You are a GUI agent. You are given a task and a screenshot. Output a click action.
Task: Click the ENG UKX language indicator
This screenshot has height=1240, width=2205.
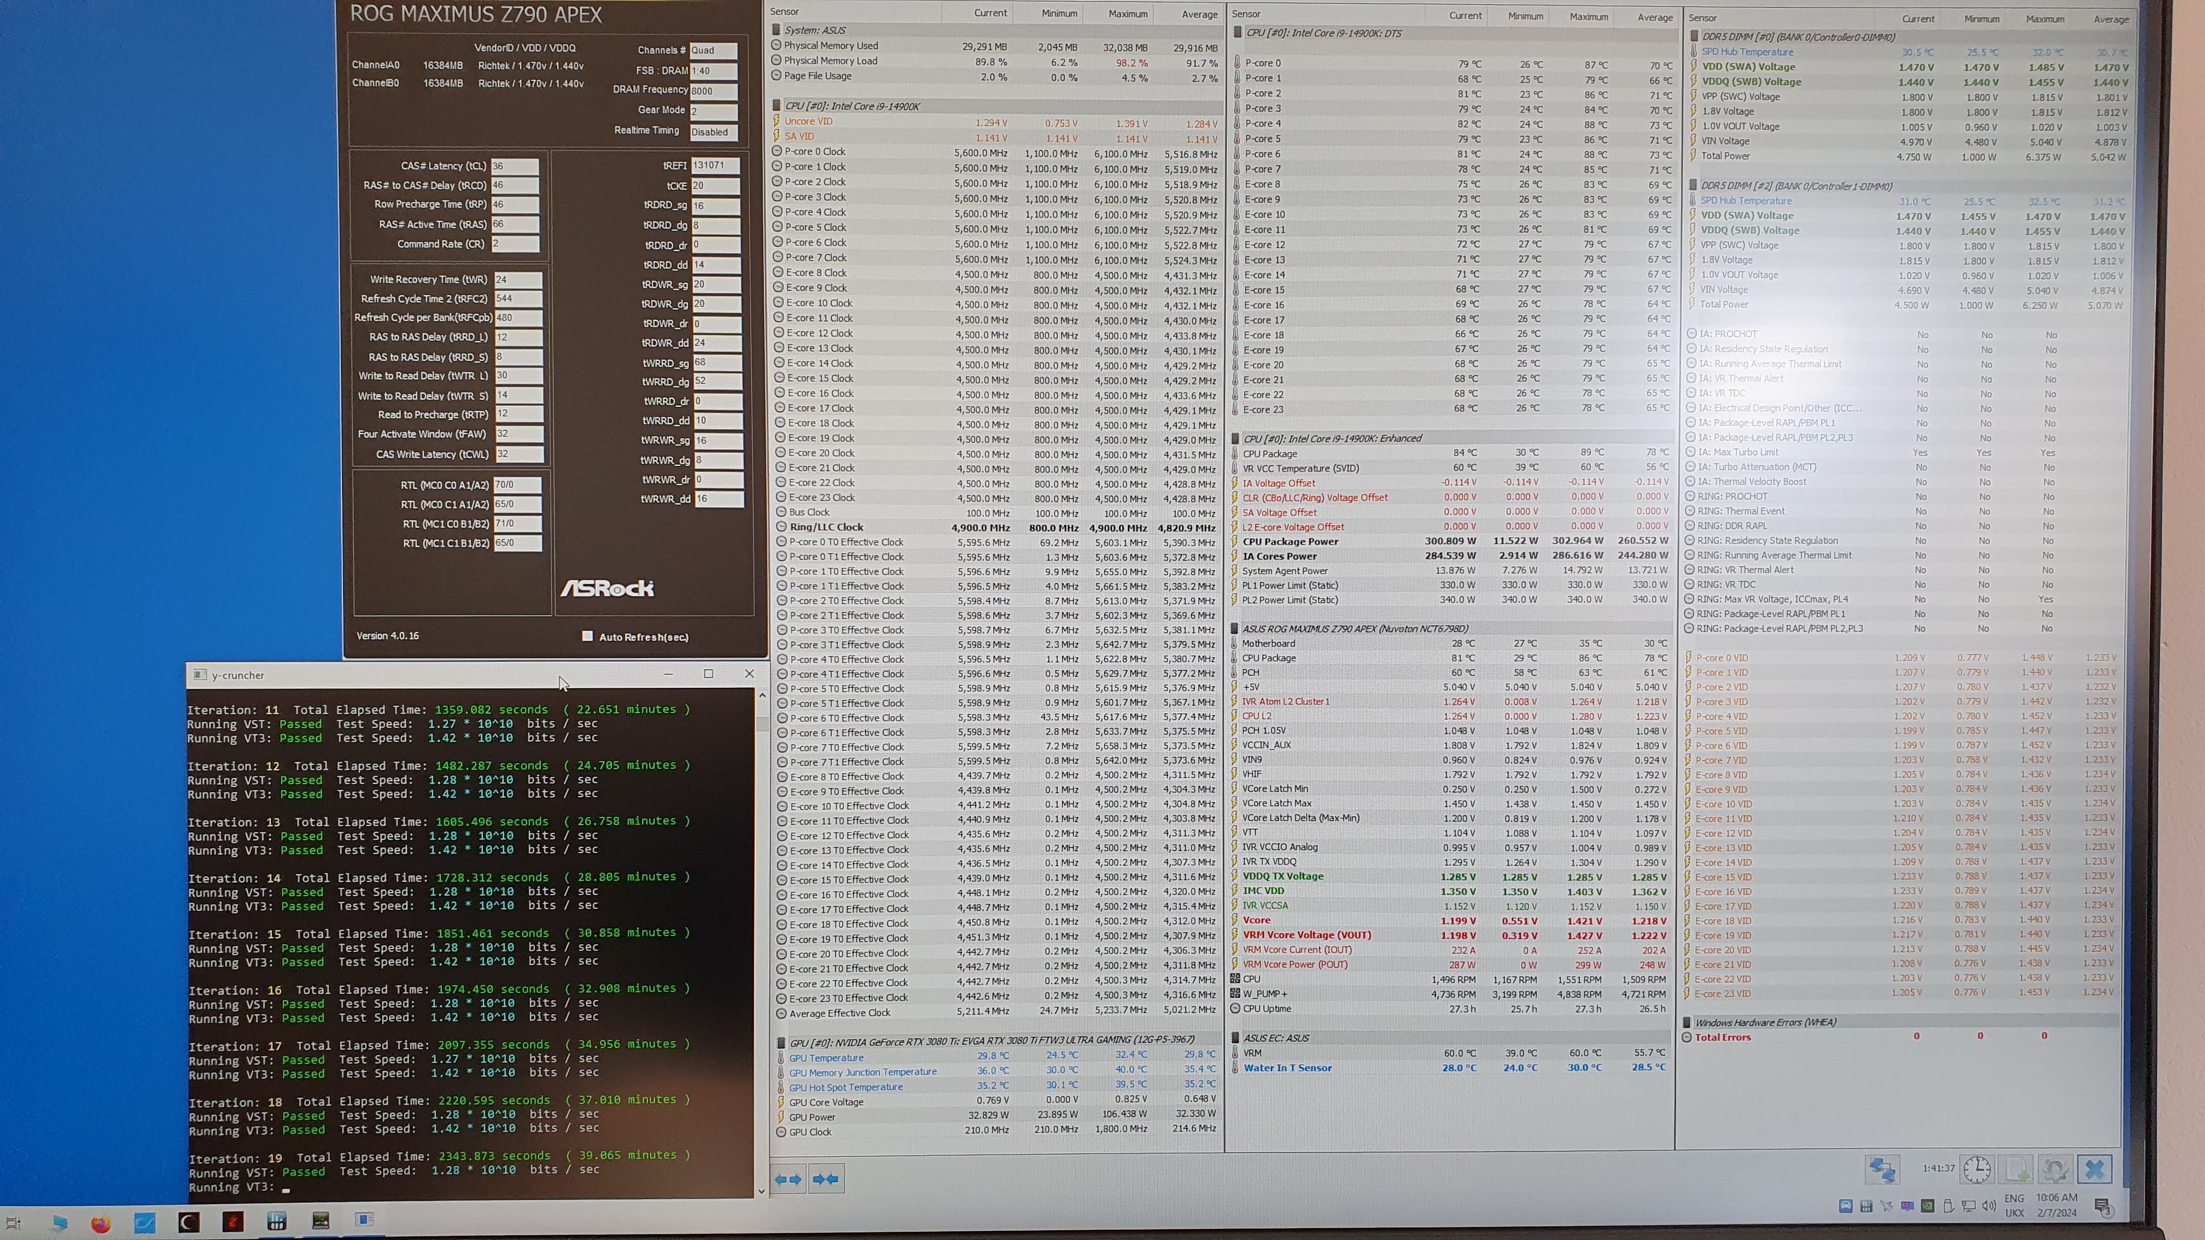click(2014, 1206)
